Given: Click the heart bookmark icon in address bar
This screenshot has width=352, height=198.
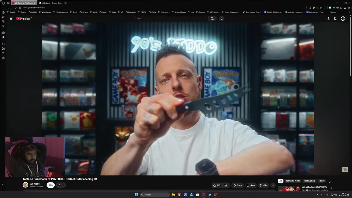Looking at the screenshot, I should (325, 8).
